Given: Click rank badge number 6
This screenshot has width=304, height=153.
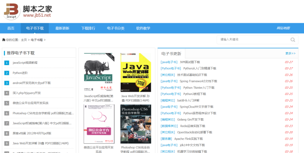Looking at the screenshot, I should [x=7, y=113].
